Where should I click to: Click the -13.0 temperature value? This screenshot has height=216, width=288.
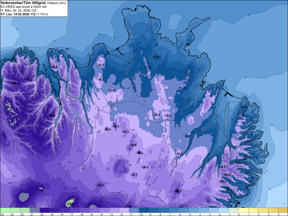[x=112, y=90]
